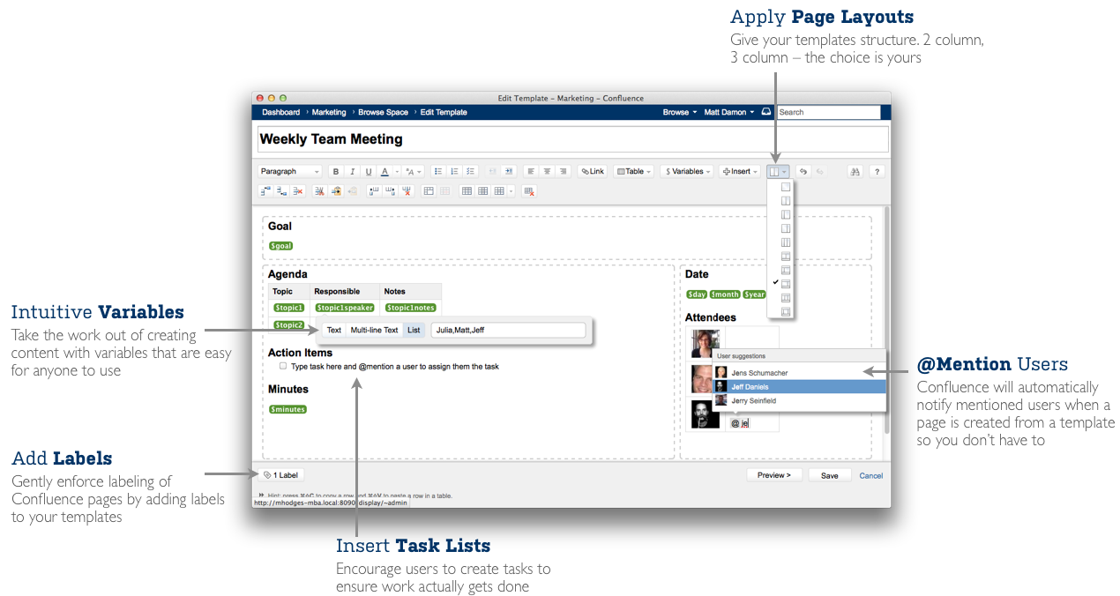Save the template
The height and width of the screenshot is (596, 1120).
pos(830,475)
